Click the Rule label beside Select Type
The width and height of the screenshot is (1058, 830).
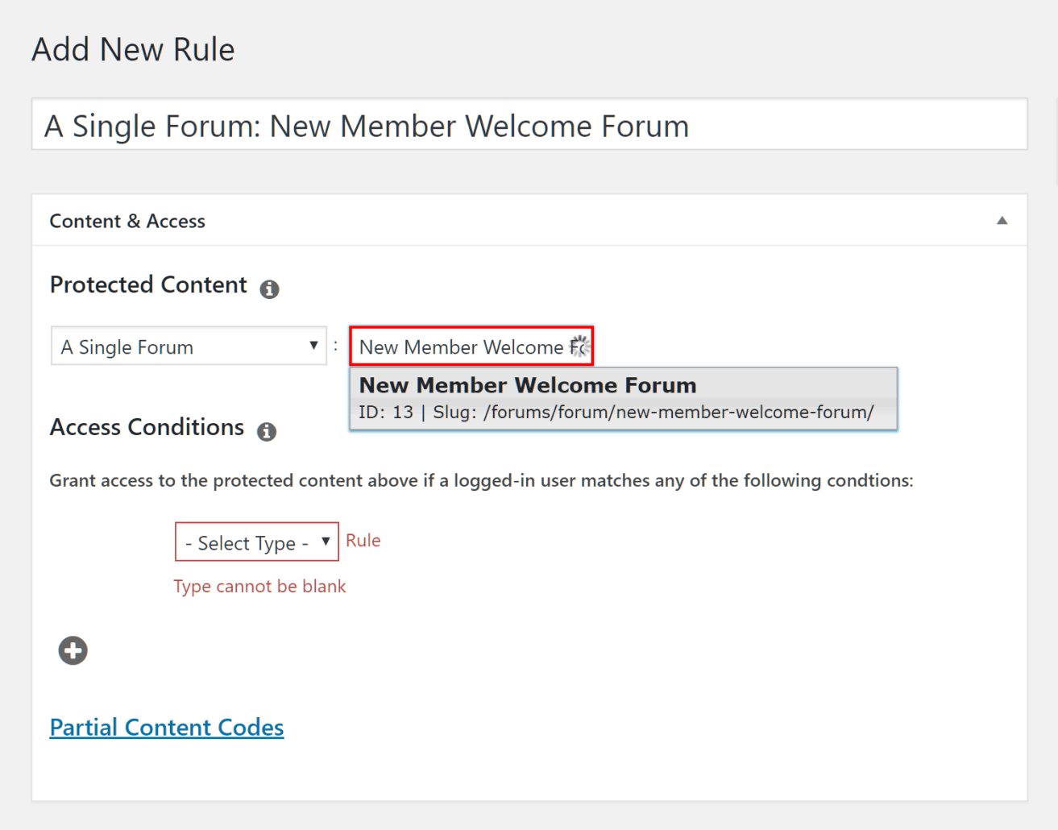[x=363, y=540]
